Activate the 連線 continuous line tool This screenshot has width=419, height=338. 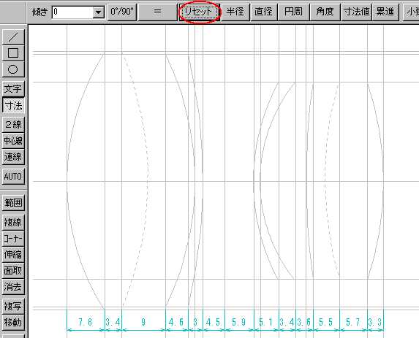[13, 157]
